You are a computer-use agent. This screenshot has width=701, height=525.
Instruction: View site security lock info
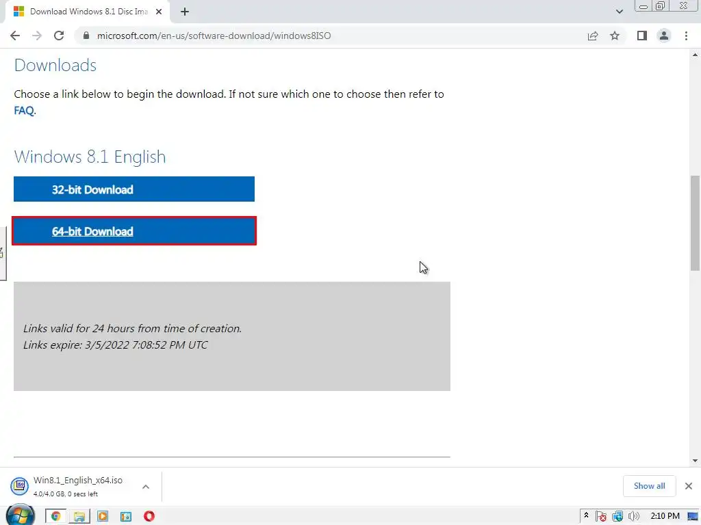coord(86,36)
